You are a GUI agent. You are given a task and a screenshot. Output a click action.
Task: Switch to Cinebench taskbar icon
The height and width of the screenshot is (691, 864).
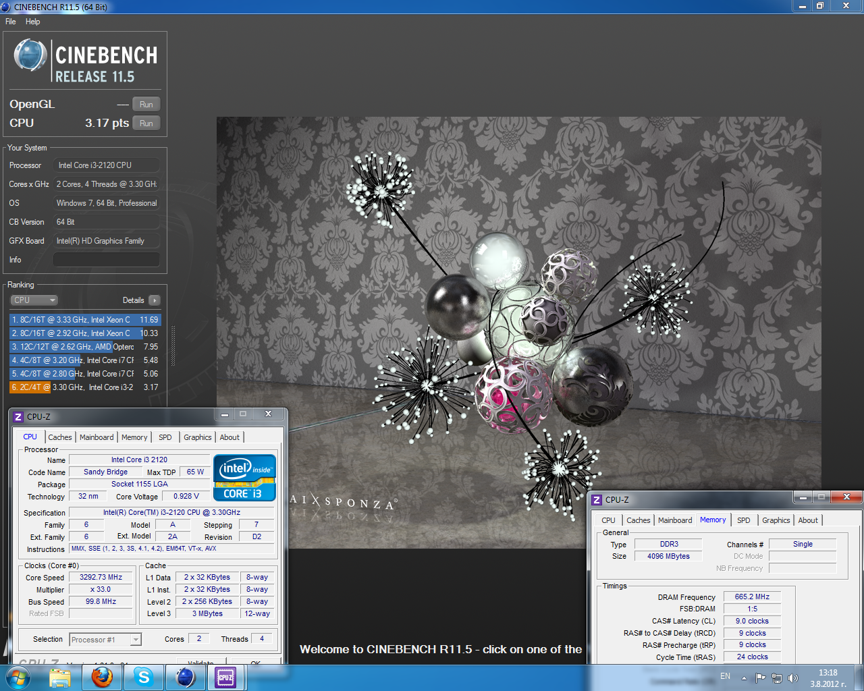coord(186,678)
